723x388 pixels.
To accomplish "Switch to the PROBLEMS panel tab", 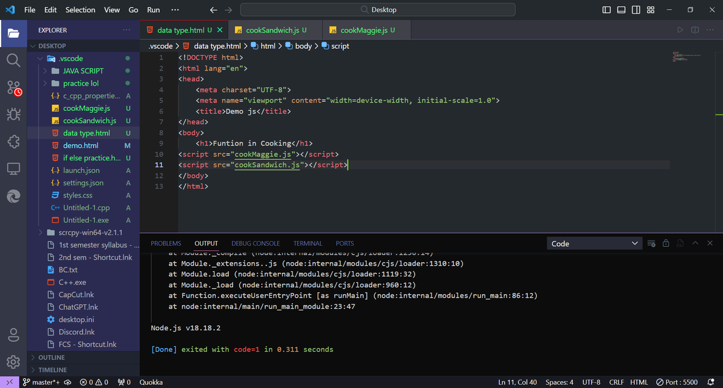I will click(166, 243).
